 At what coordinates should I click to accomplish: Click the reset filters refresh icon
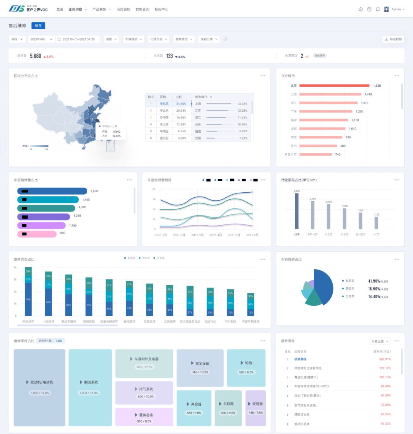pyautogui.click(x=225, y=39)
